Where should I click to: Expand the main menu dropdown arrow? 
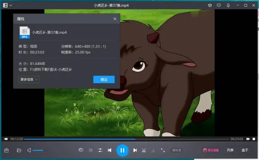[x=11, y=6]
